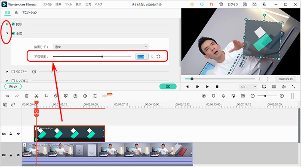The height and width of the screenshot is (167, 301).
Task: Open the ファイル menu
Action: click(47, 4)
